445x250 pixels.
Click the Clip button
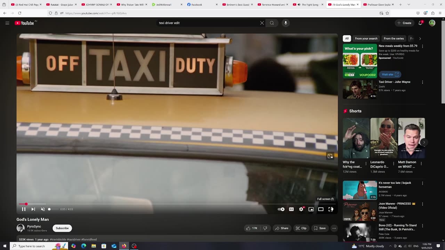301,228
